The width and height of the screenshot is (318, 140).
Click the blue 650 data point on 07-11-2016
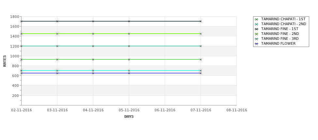(x=201, y=73)
